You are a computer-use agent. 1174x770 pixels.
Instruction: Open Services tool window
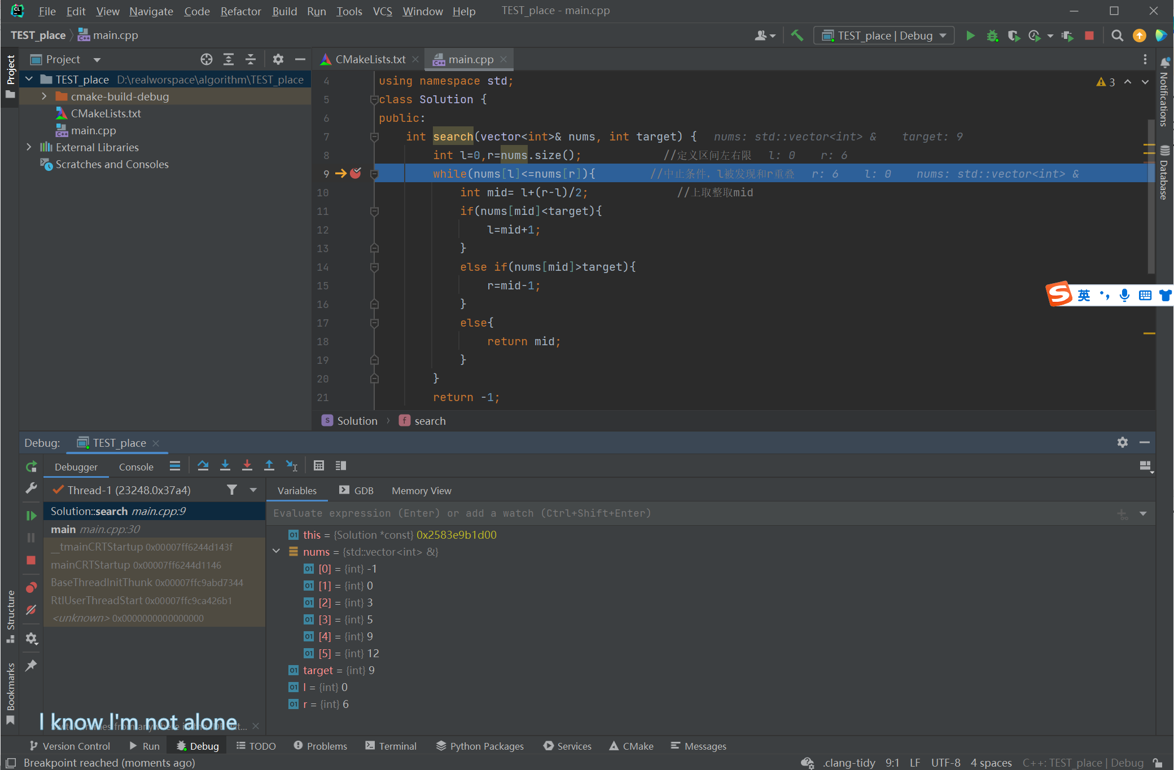coord(567,746)
